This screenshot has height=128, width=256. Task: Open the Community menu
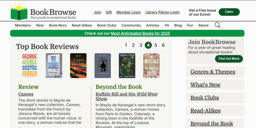coord(131,25)
